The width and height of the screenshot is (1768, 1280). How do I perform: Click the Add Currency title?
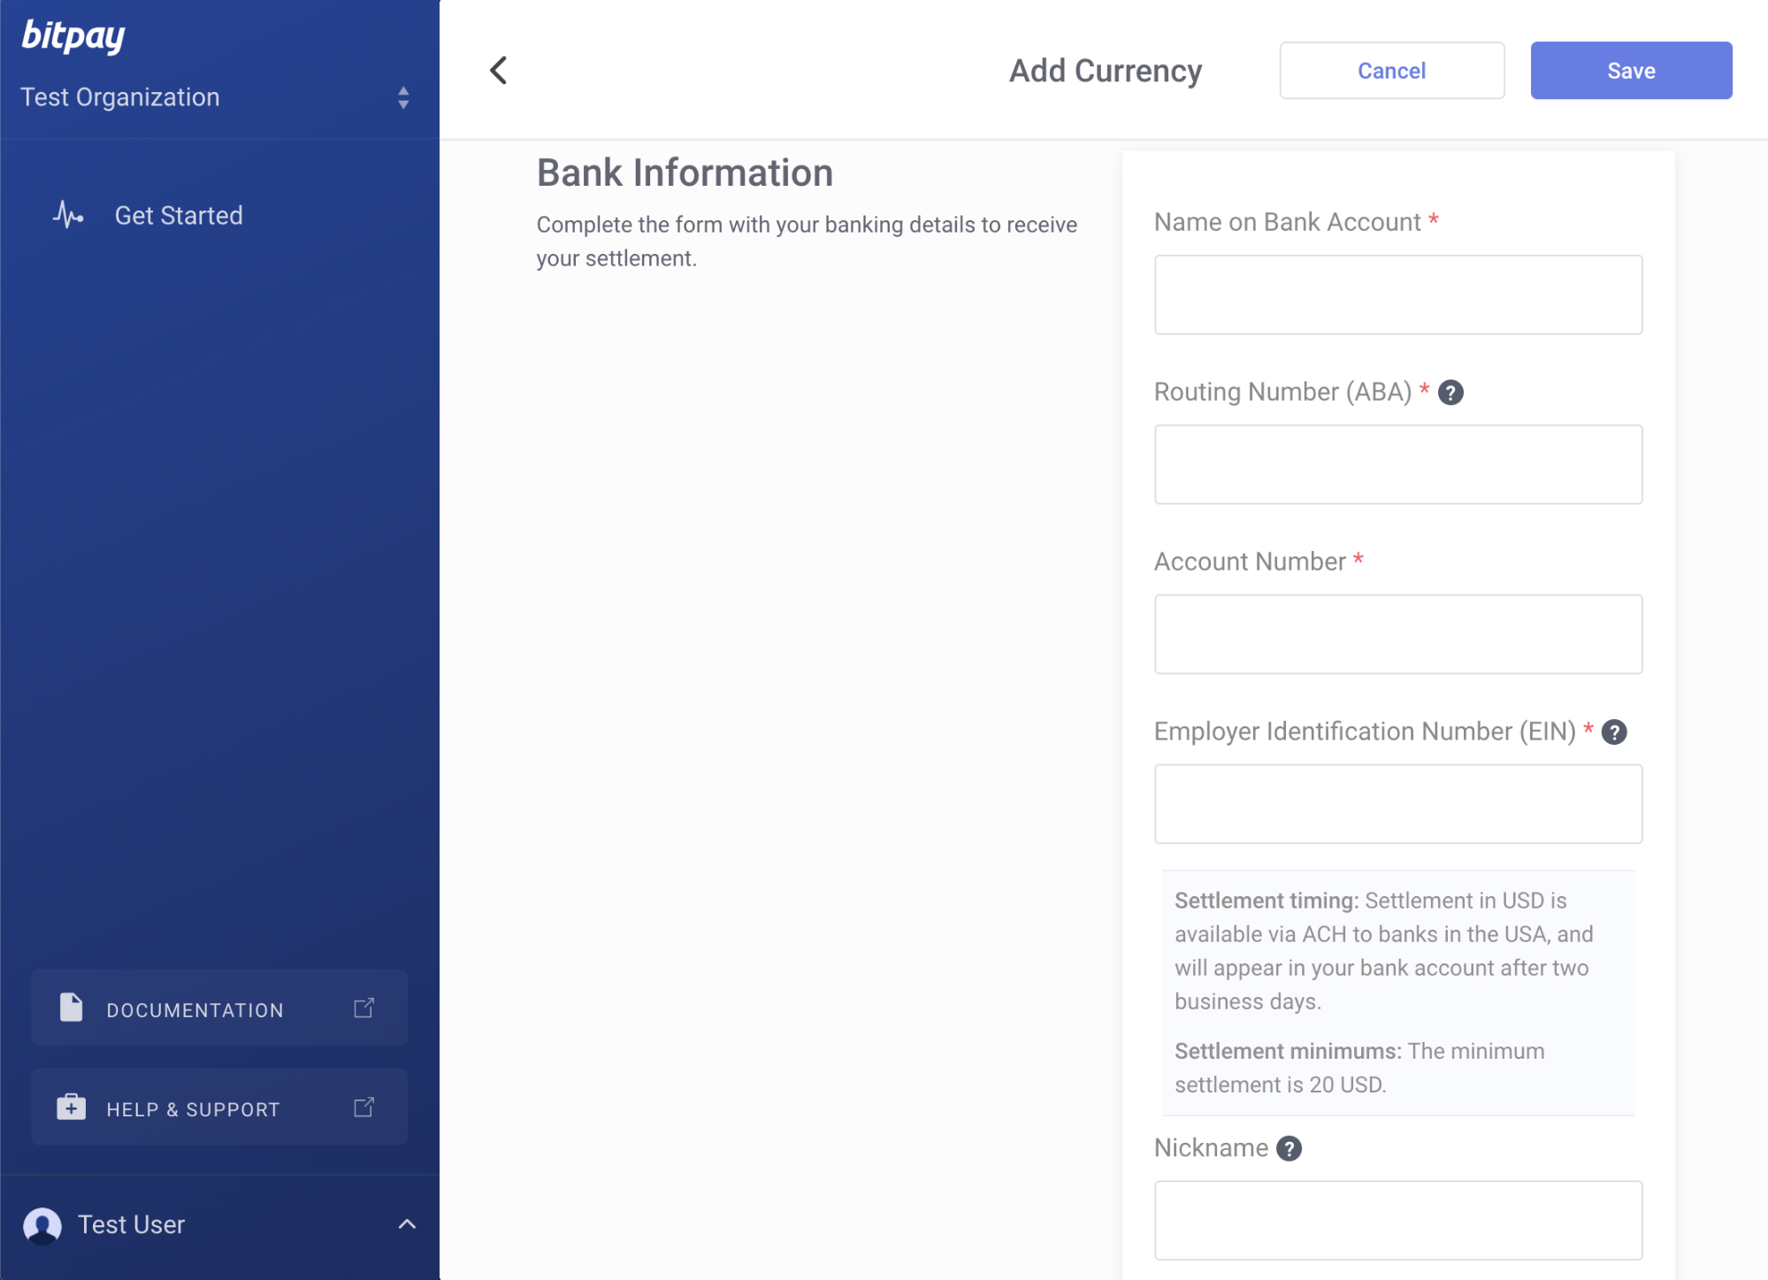[x=1106, y=71]
